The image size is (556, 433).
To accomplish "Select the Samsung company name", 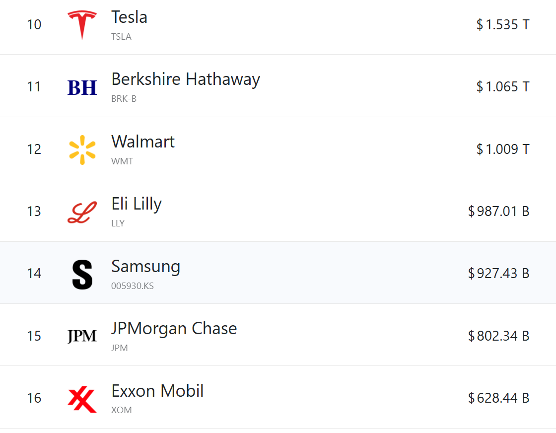I will point(145,267).
